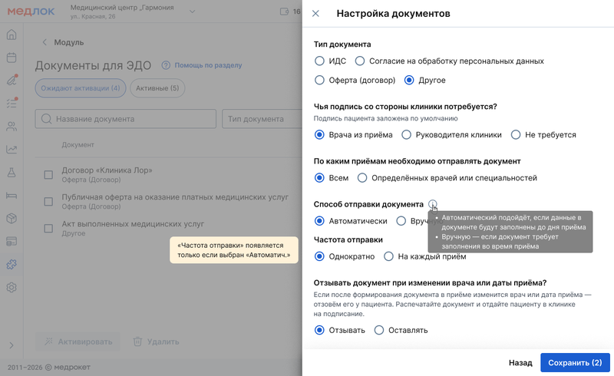Viewport: 614px width, 376px height.
Task: Select Другое document type
Action: [425, 81]
